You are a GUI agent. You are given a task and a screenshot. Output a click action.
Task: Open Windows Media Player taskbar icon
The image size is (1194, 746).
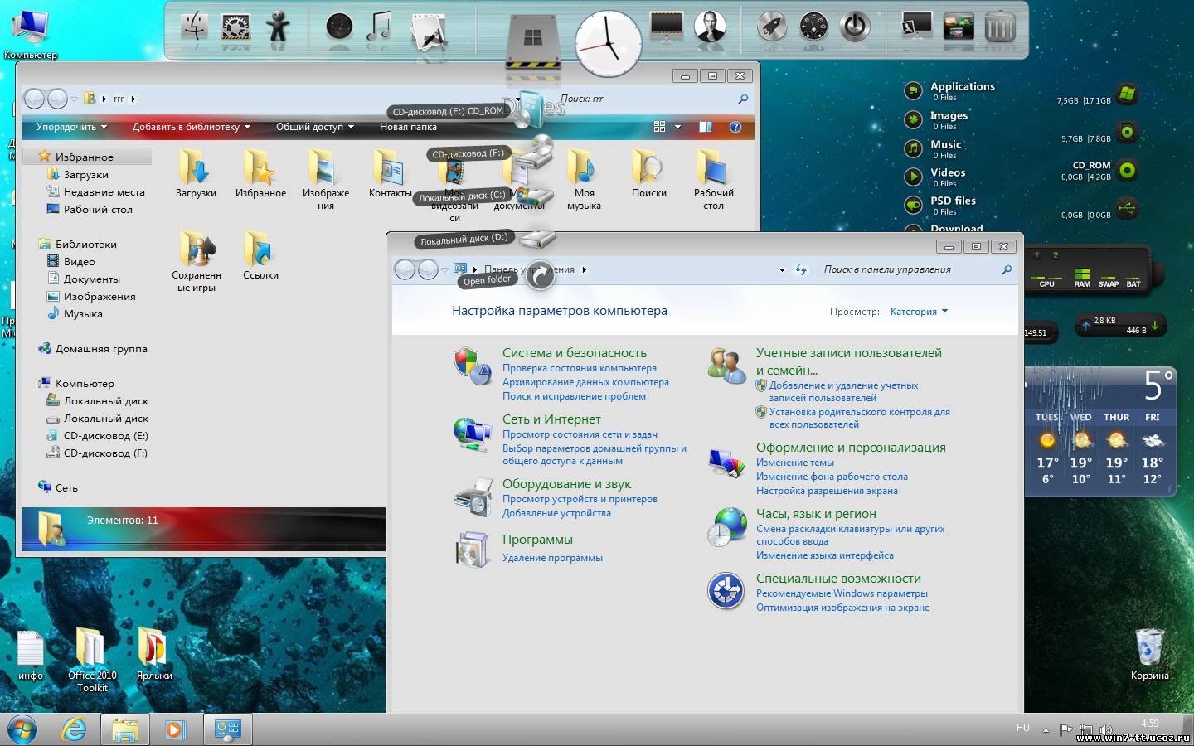click(175, 729)
